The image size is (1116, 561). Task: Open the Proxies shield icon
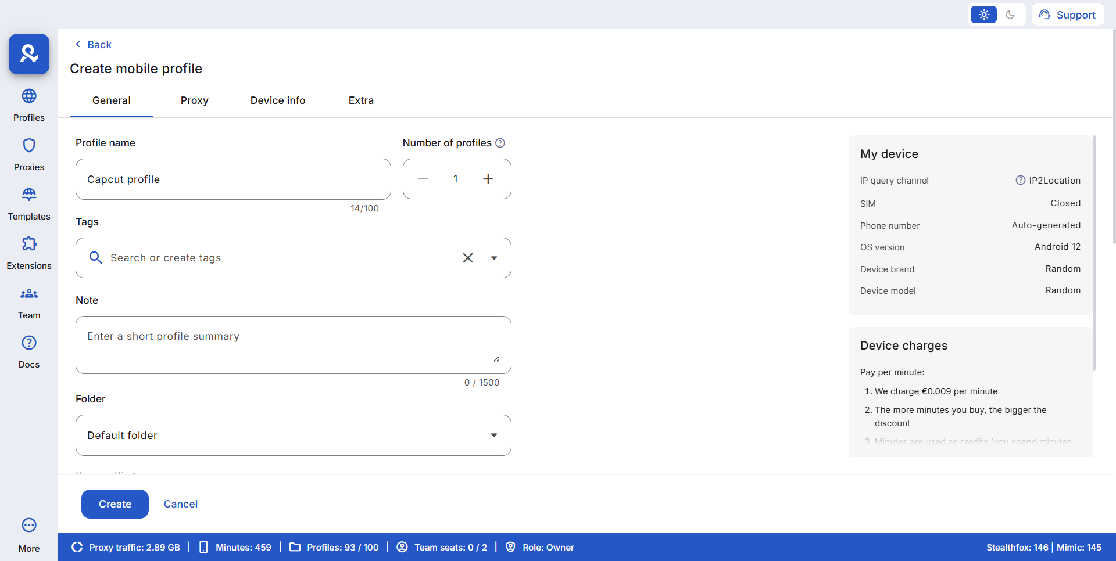29,146
